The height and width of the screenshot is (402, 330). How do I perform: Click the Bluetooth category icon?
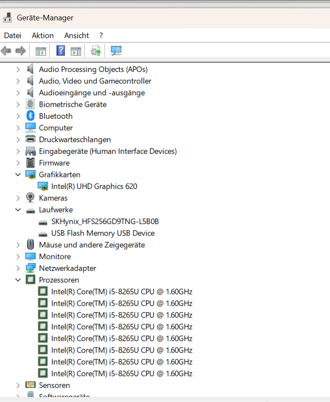click(30, 116)
